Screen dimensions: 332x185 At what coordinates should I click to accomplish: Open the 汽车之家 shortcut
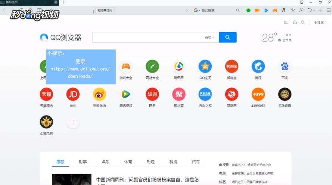click(x=205, y=94)
